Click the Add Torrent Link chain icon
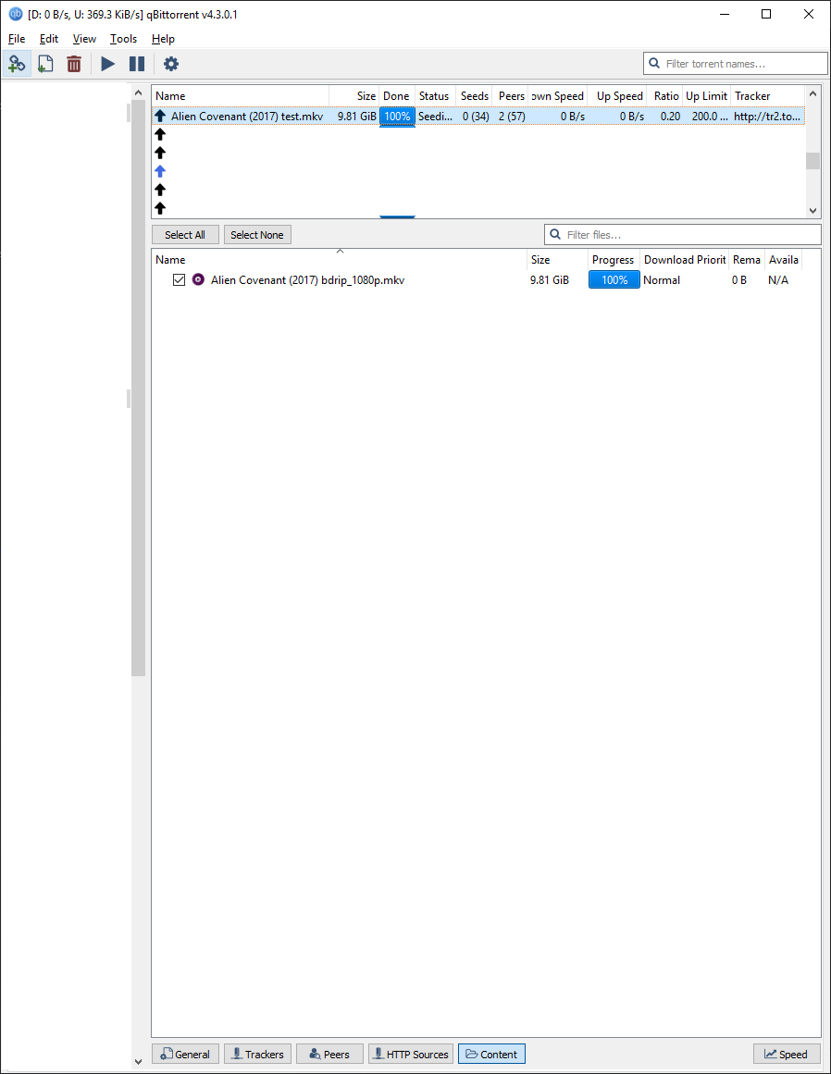Image resolution: width=831 pixels, height=1074 pixels. 17,63
